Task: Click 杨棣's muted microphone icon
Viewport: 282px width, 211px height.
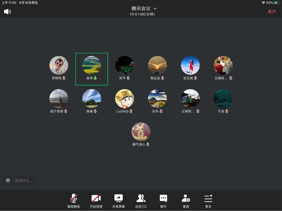Action: [x=95, y=111]
